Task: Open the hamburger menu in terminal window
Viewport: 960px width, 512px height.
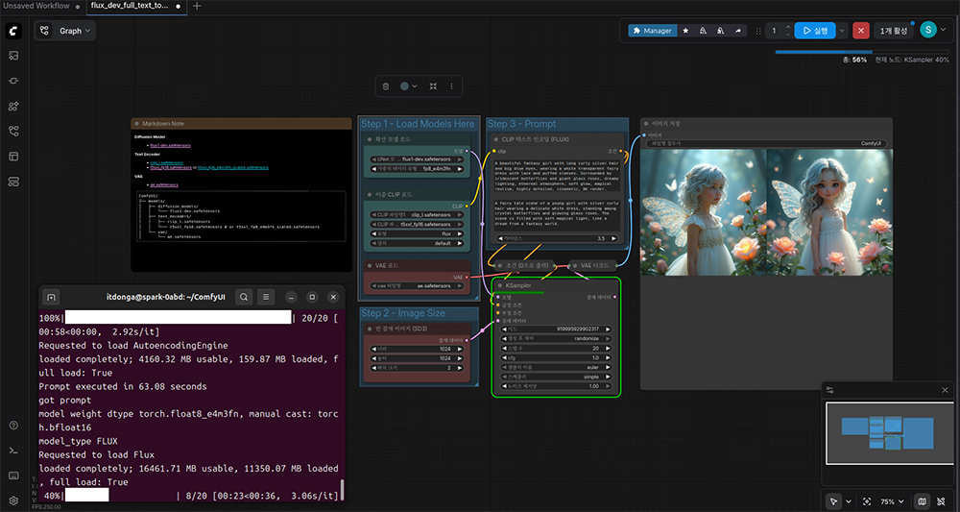Action: pyautogui.click(x=266, y=297)
